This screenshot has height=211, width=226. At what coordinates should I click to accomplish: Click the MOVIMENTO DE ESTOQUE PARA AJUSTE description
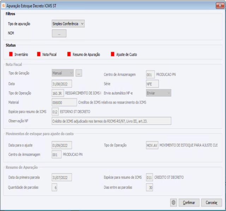point(188,145)
